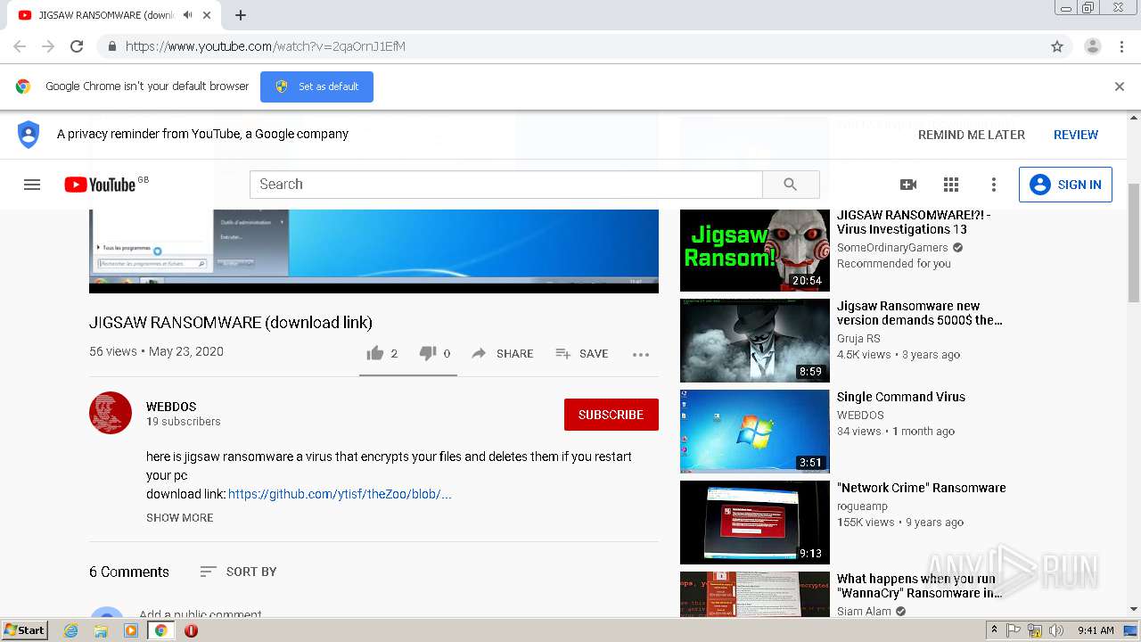Open the Single Command Virus thumbnail
Screen dimensions: 1141x642
coord(755,432)
